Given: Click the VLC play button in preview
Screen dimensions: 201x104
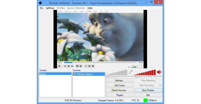Looking at the screenshot, I should 60,66.
